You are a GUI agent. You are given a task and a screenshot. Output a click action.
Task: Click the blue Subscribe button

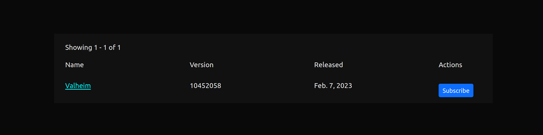click(x=456, y=90)
